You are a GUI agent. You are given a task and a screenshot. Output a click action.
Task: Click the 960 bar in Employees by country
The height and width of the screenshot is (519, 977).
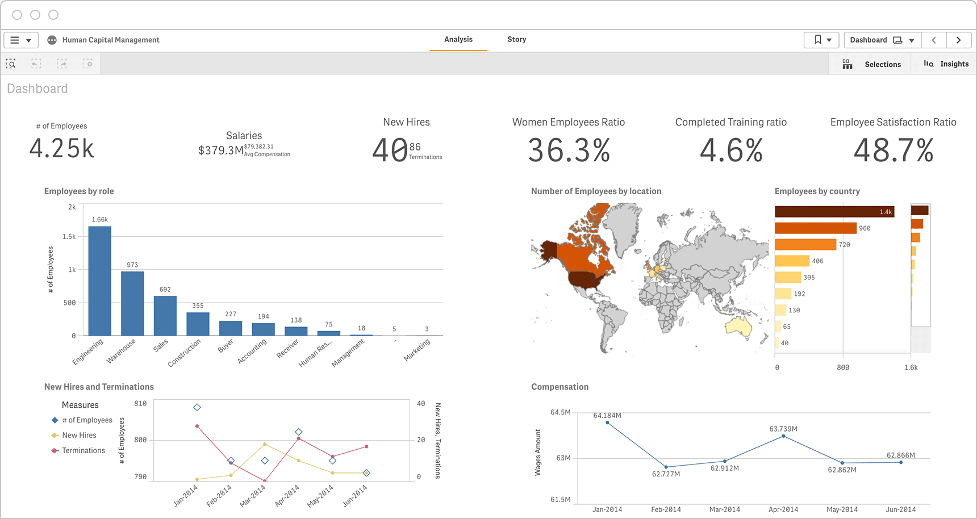pos(816,228)
